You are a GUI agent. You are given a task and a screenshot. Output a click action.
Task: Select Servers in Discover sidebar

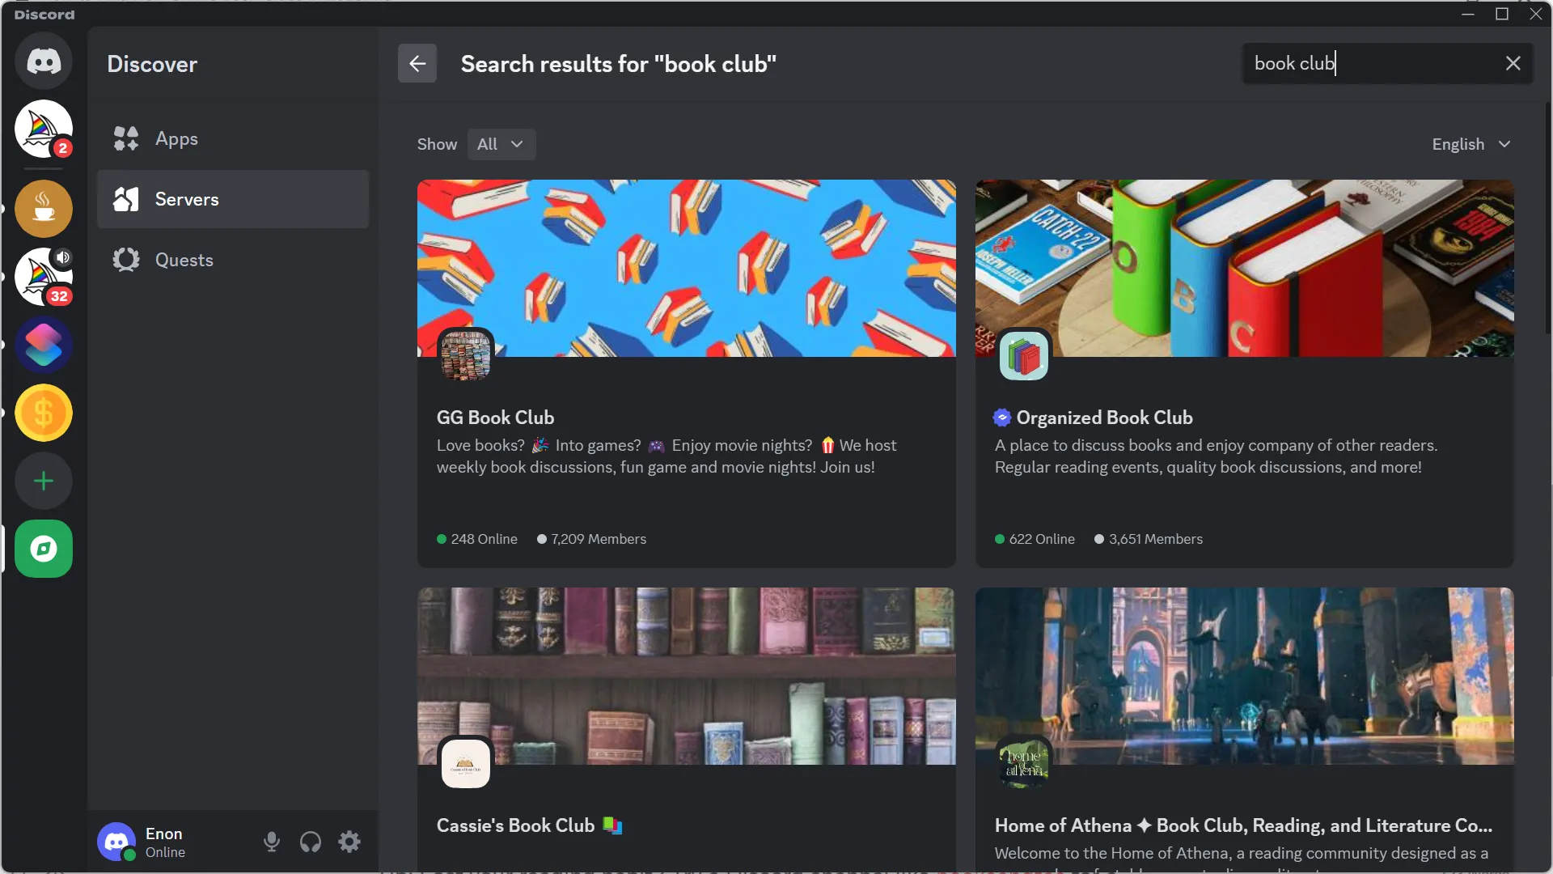tap(233, 199)
